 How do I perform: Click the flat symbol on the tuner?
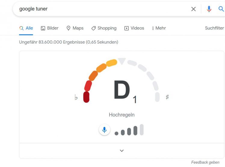point(76,97)
